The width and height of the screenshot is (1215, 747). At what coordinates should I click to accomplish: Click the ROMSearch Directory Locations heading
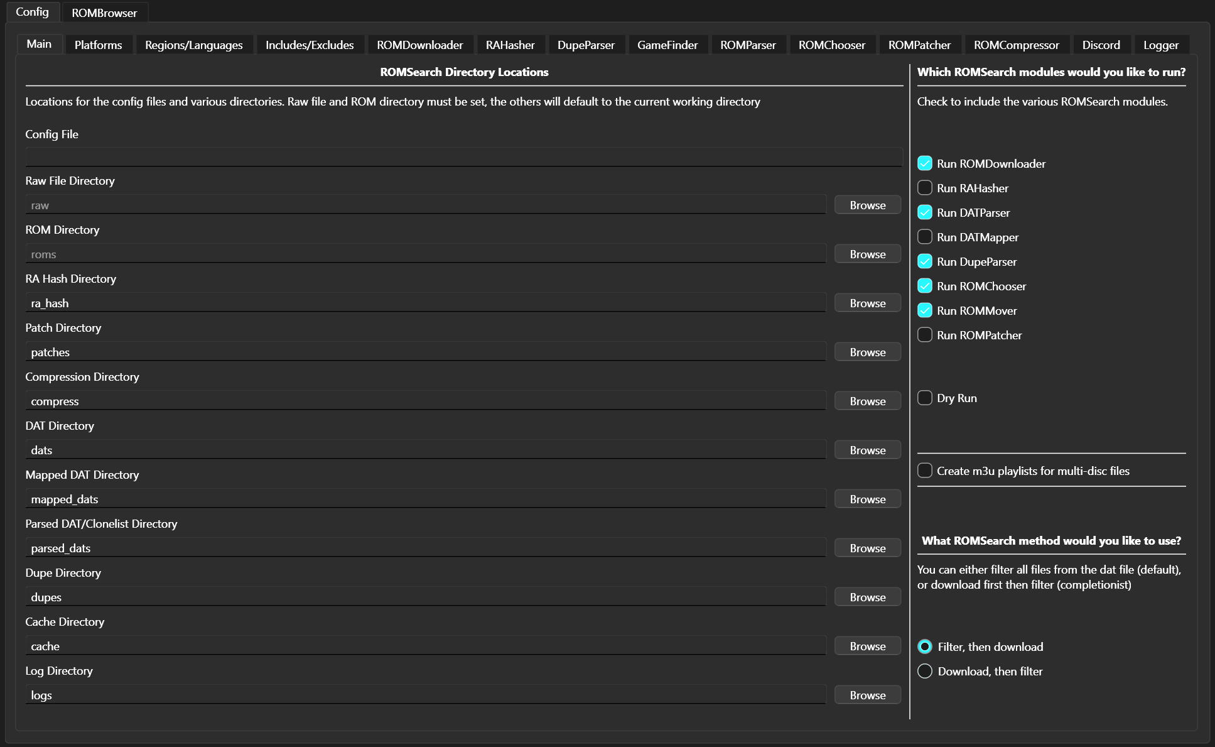click(464, 72)
